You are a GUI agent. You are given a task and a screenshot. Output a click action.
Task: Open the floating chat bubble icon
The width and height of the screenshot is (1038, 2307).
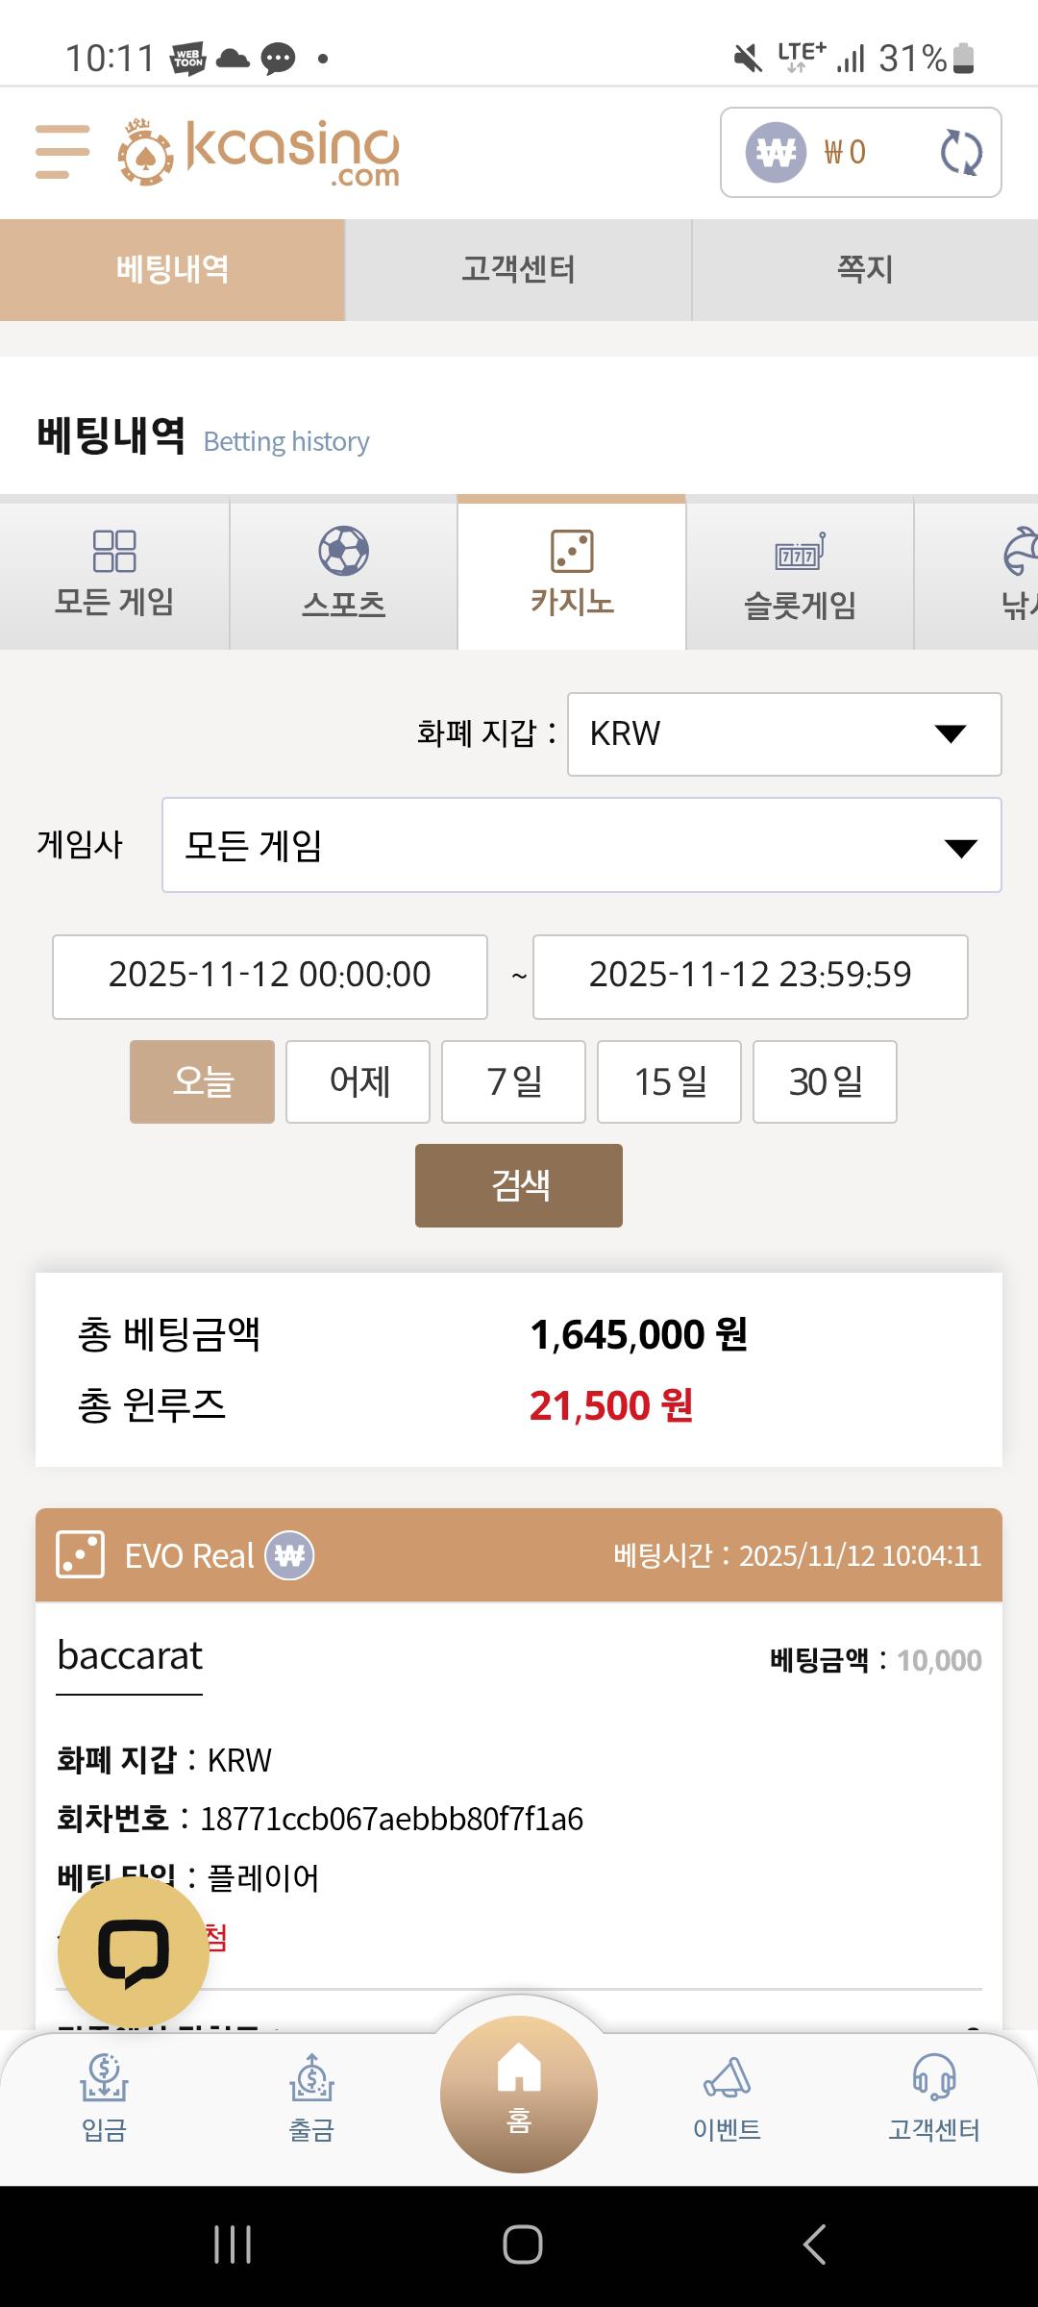pyautogui.click(x=133, y=1952)
